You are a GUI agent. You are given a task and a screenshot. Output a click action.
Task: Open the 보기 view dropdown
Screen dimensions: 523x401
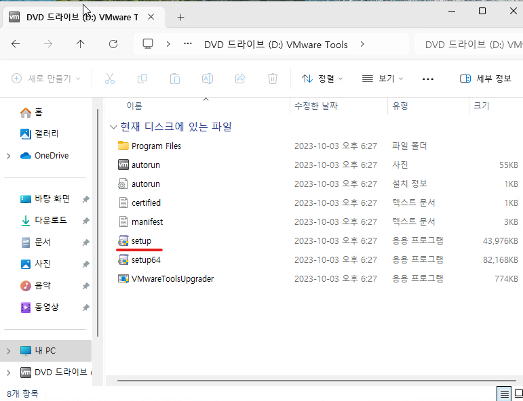[x=383, y=79]
